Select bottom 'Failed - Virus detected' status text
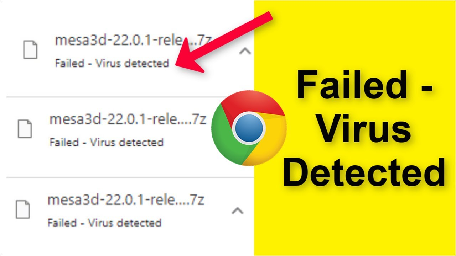 (104, 223)
